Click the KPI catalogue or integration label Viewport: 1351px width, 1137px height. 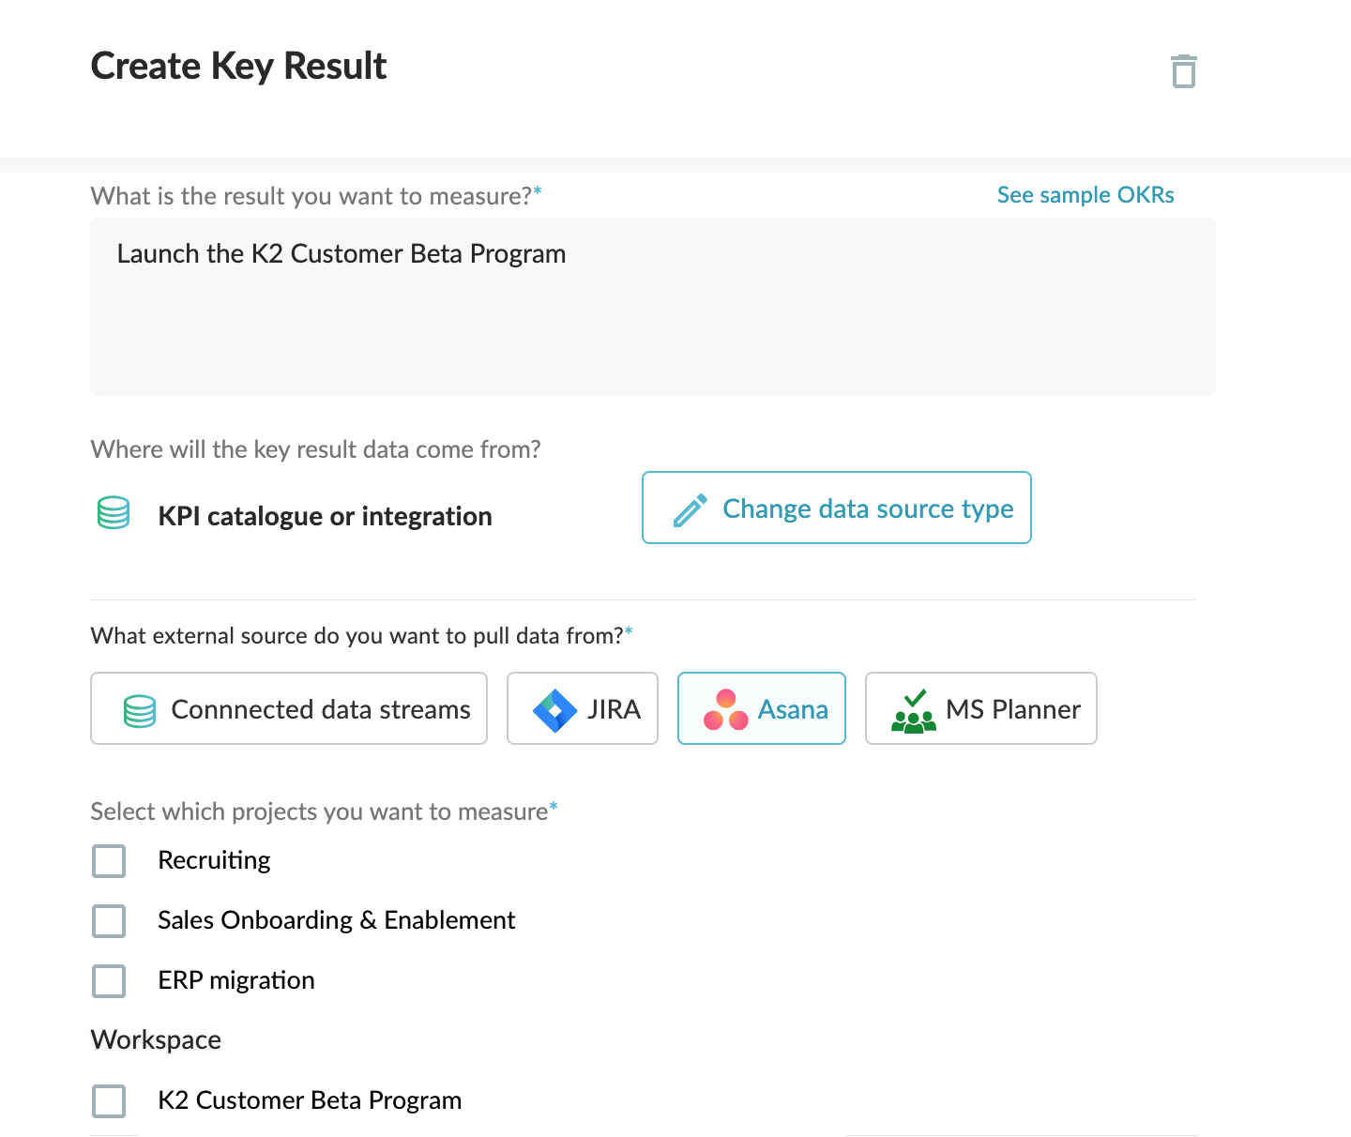coord(325,517)
